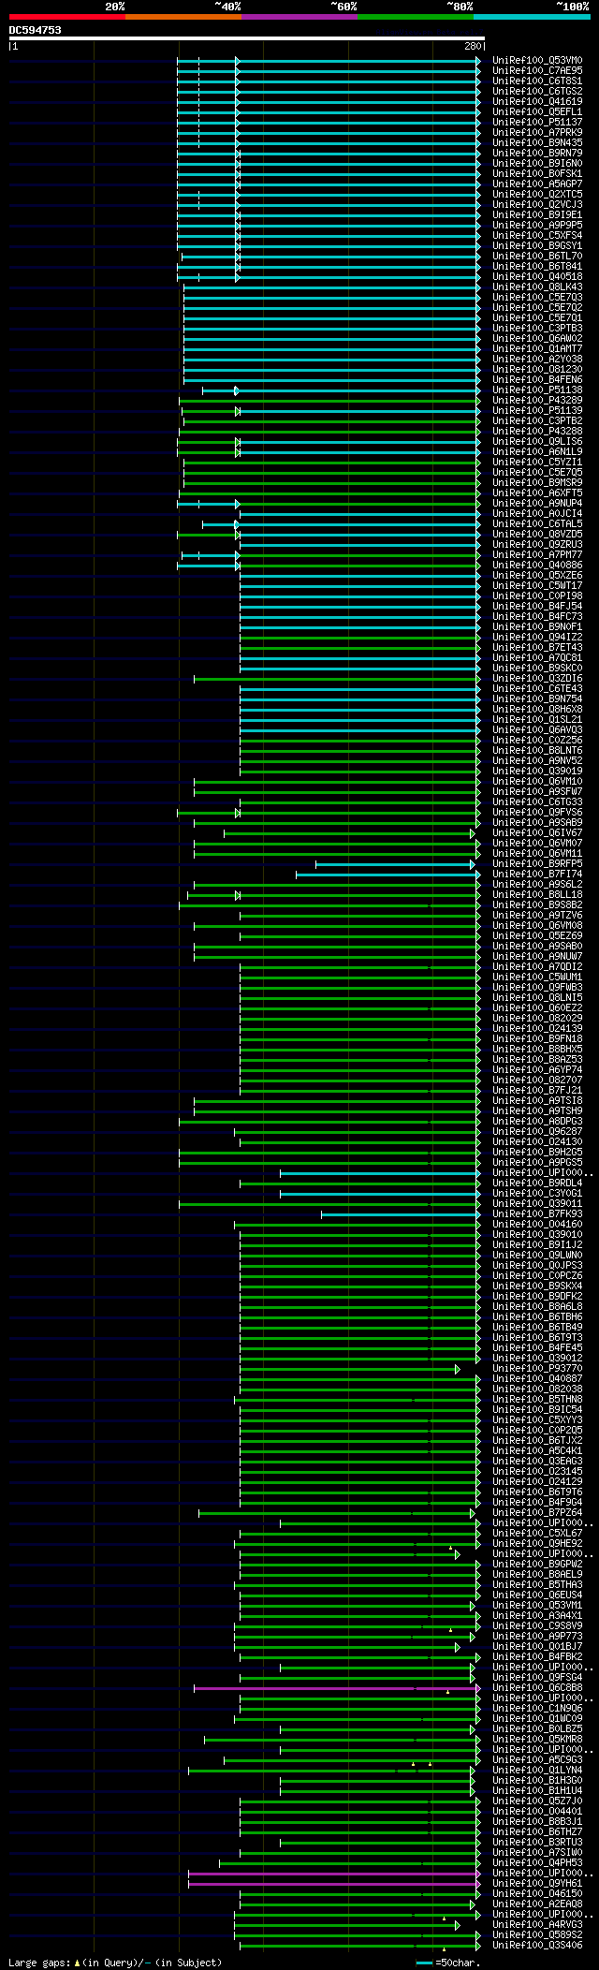The height and width of the screenshot is (1970, 599).
Task: Click hit label UniRef100_Q5KMR8
Action: click(537, 1739)
